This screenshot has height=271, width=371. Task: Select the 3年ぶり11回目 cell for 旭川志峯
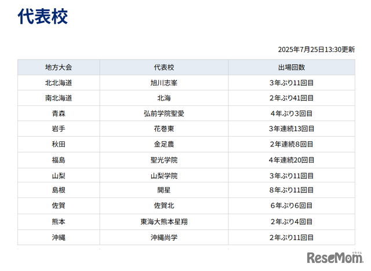click(292, 83)
